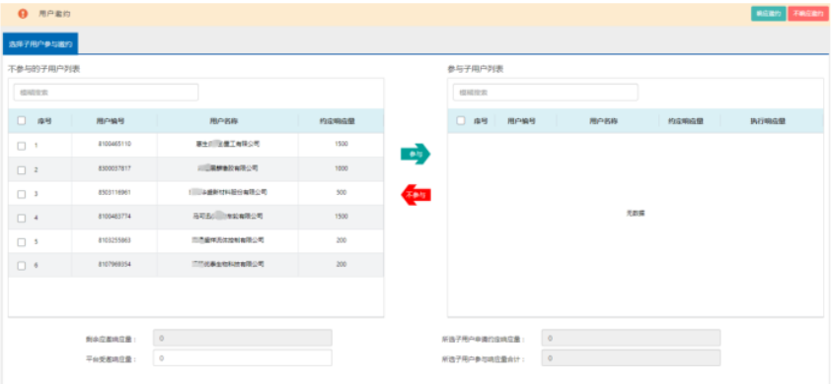Click the 所选子用户申请约定响应量 field

coord(631,338)
